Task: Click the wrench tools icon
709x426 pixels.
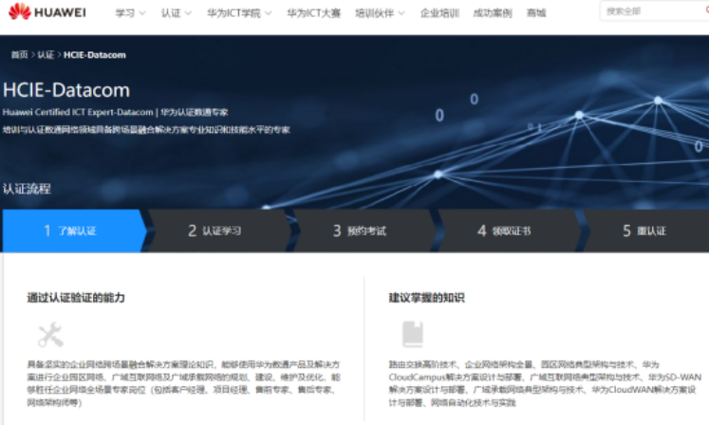Action: (50, 335)
